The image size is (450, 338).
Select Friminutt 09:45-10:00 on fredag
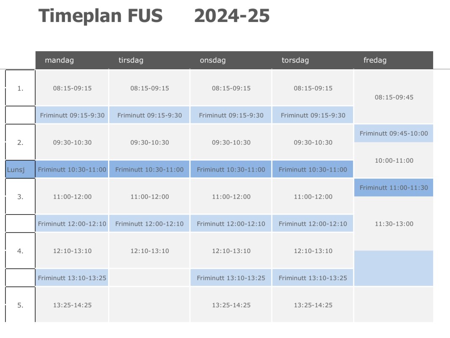tap(393, 133)
